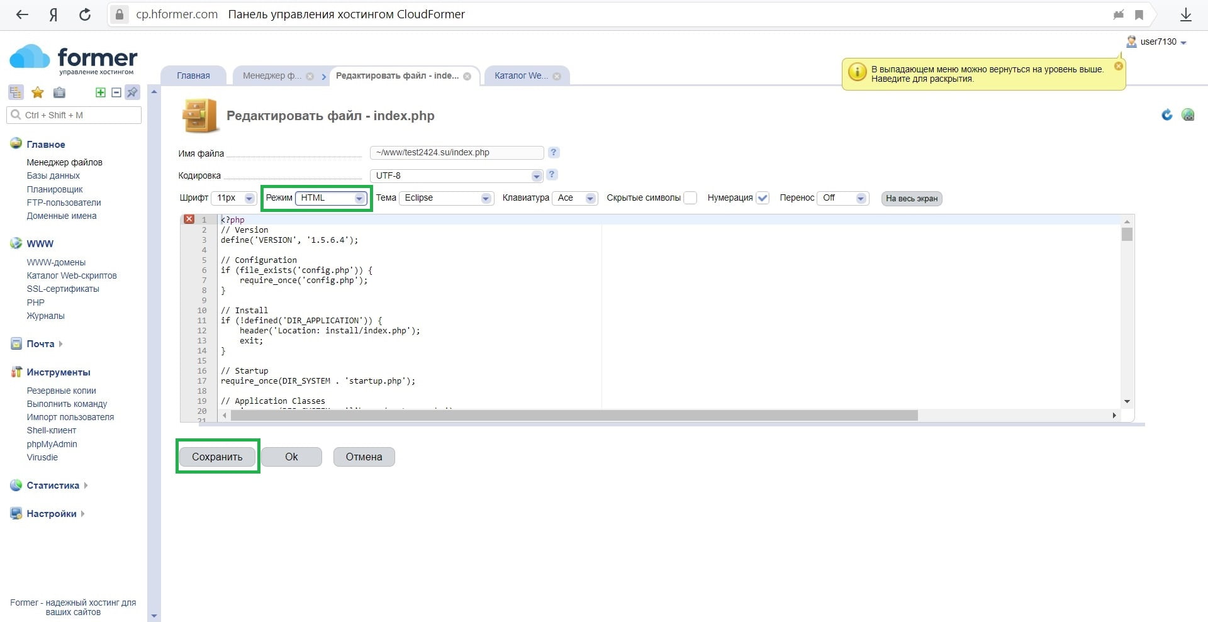Screen dimensions: 1208x622
Task: Close the Каталог We... tab
Action: click(557, 76)
